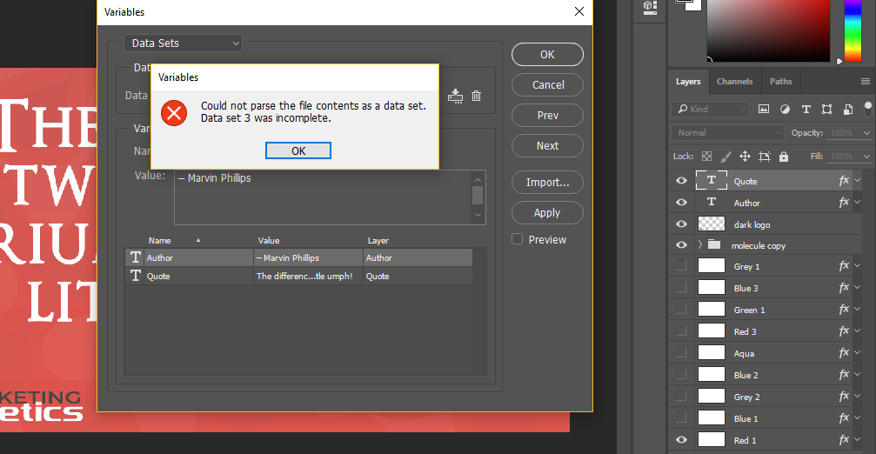Click the Layer column header
This screenshot has width=876, height=454.
coord(378,241)
